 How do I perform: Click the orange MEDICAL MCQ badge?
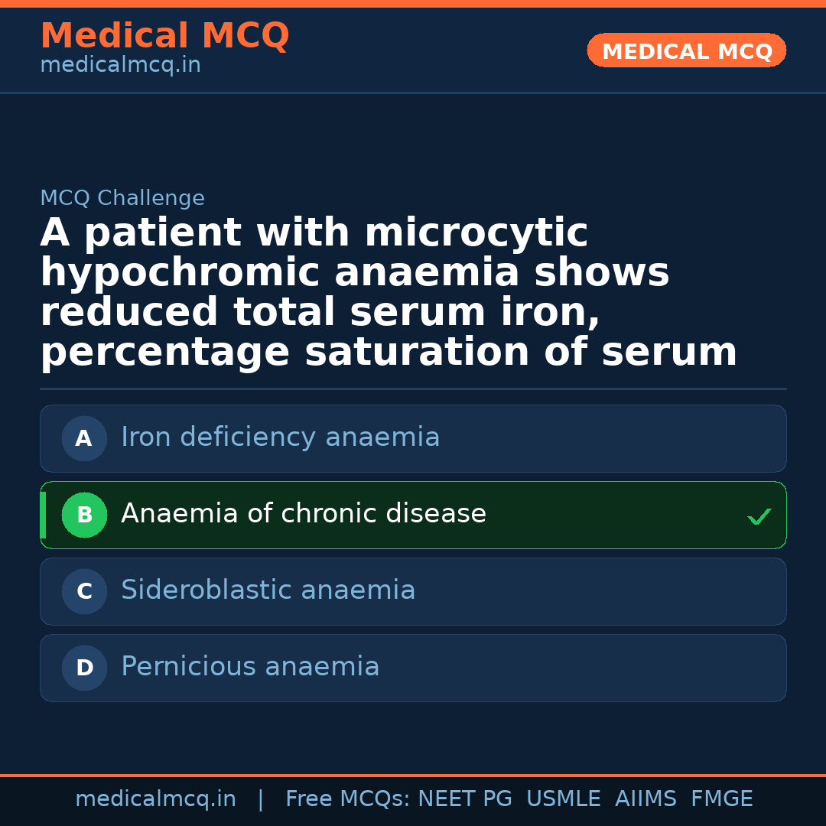[686, 51]
